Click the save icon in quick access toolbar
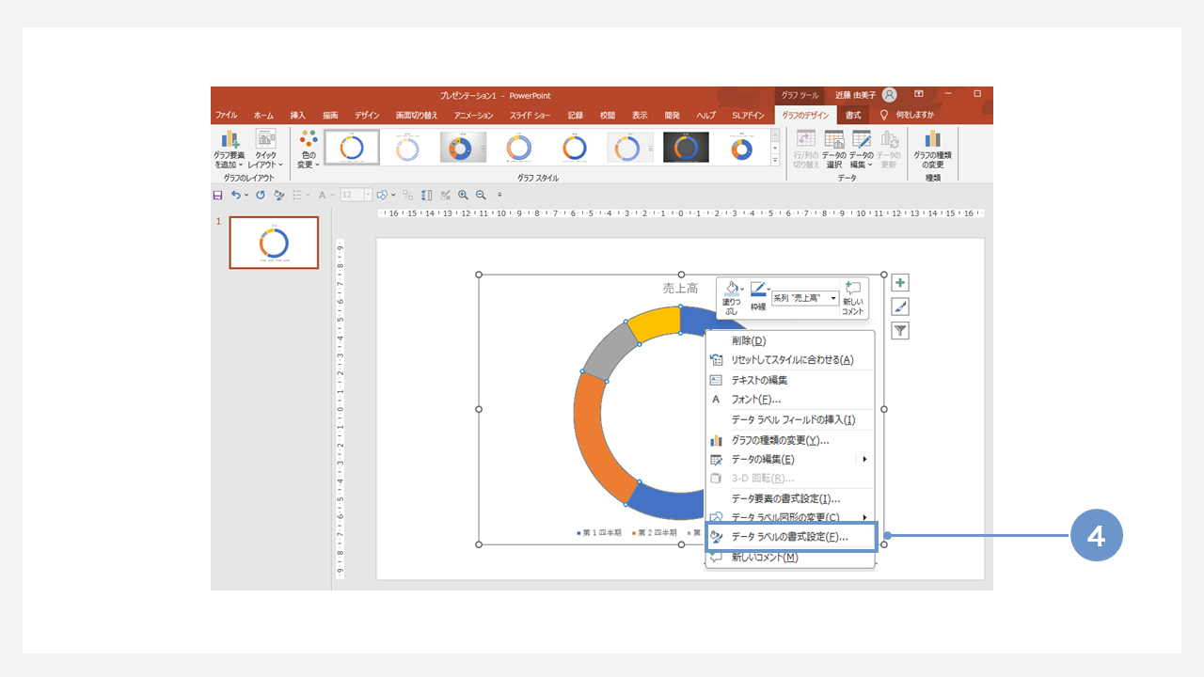Image resolution: width=1204 pixels, height=677 pixels. pos(218,196)
